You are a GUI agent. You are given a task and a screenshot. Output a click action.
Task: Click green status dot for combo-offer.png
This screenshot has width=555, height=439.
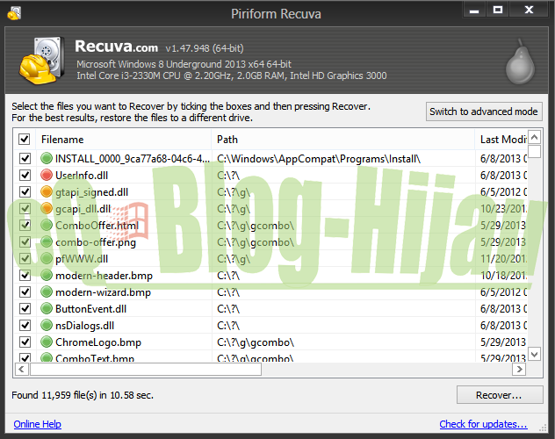tap(47, 241)
